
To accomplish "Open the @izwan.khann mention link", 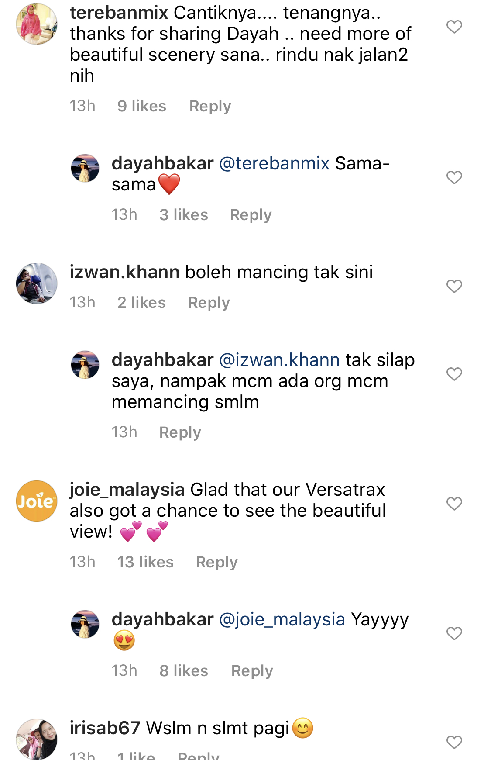I will pos(279,360).
